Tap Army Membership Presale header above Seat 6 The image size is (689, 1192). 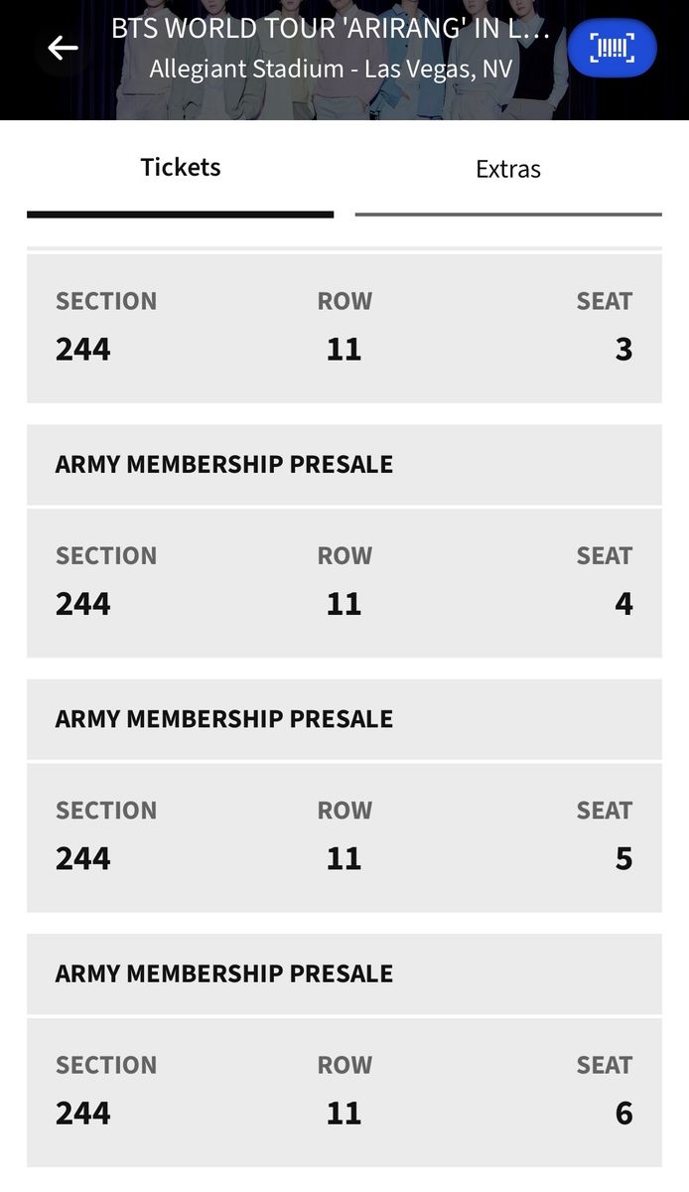click(224, 972)
